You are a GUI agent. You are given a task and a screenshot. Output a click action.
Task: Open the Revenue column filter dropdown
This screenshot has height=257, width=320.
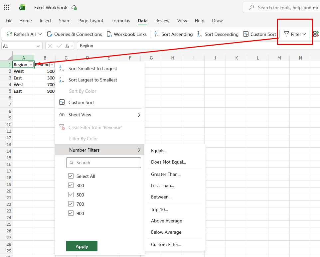coord(52,64)
